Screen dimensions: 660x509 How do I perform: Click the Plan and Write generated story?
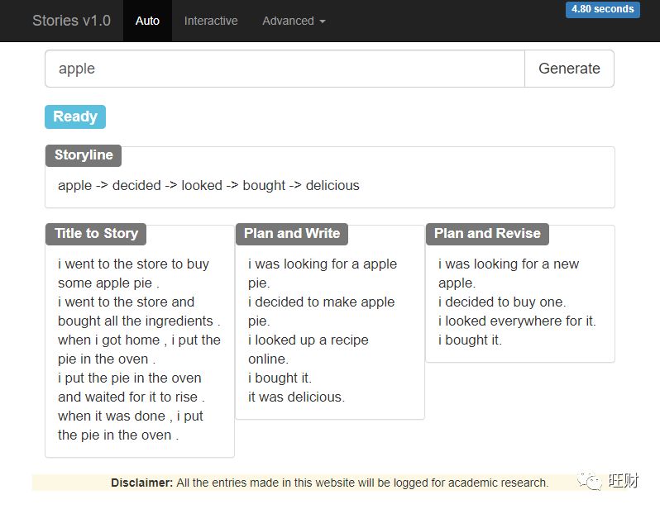pos(329,331)
